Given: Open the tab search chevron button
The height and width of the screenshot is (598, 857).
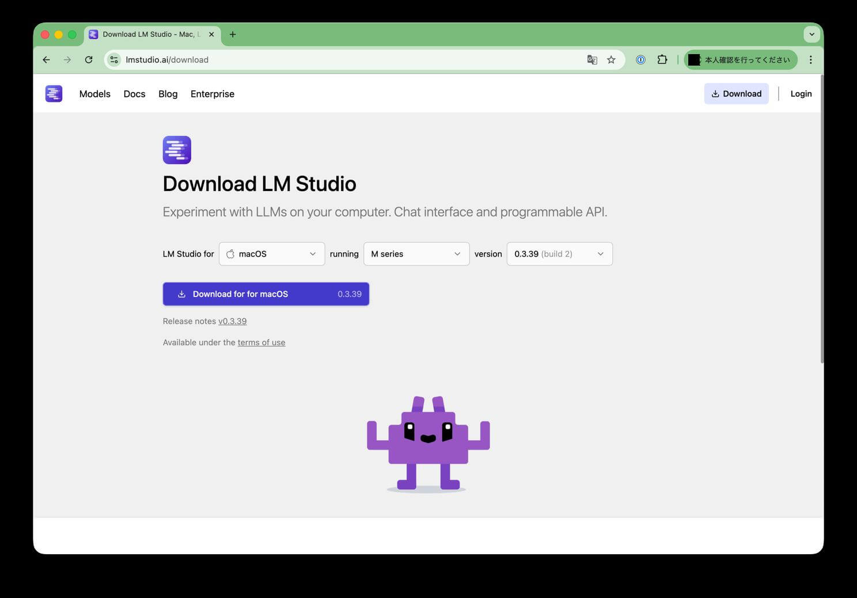Looking at the screenshot, I should (x=812, y=35).
